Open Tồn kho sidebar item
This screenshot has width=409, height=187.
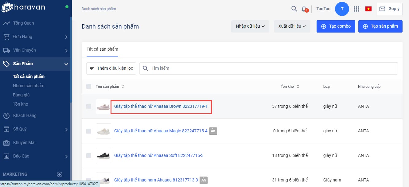(21, 104)
